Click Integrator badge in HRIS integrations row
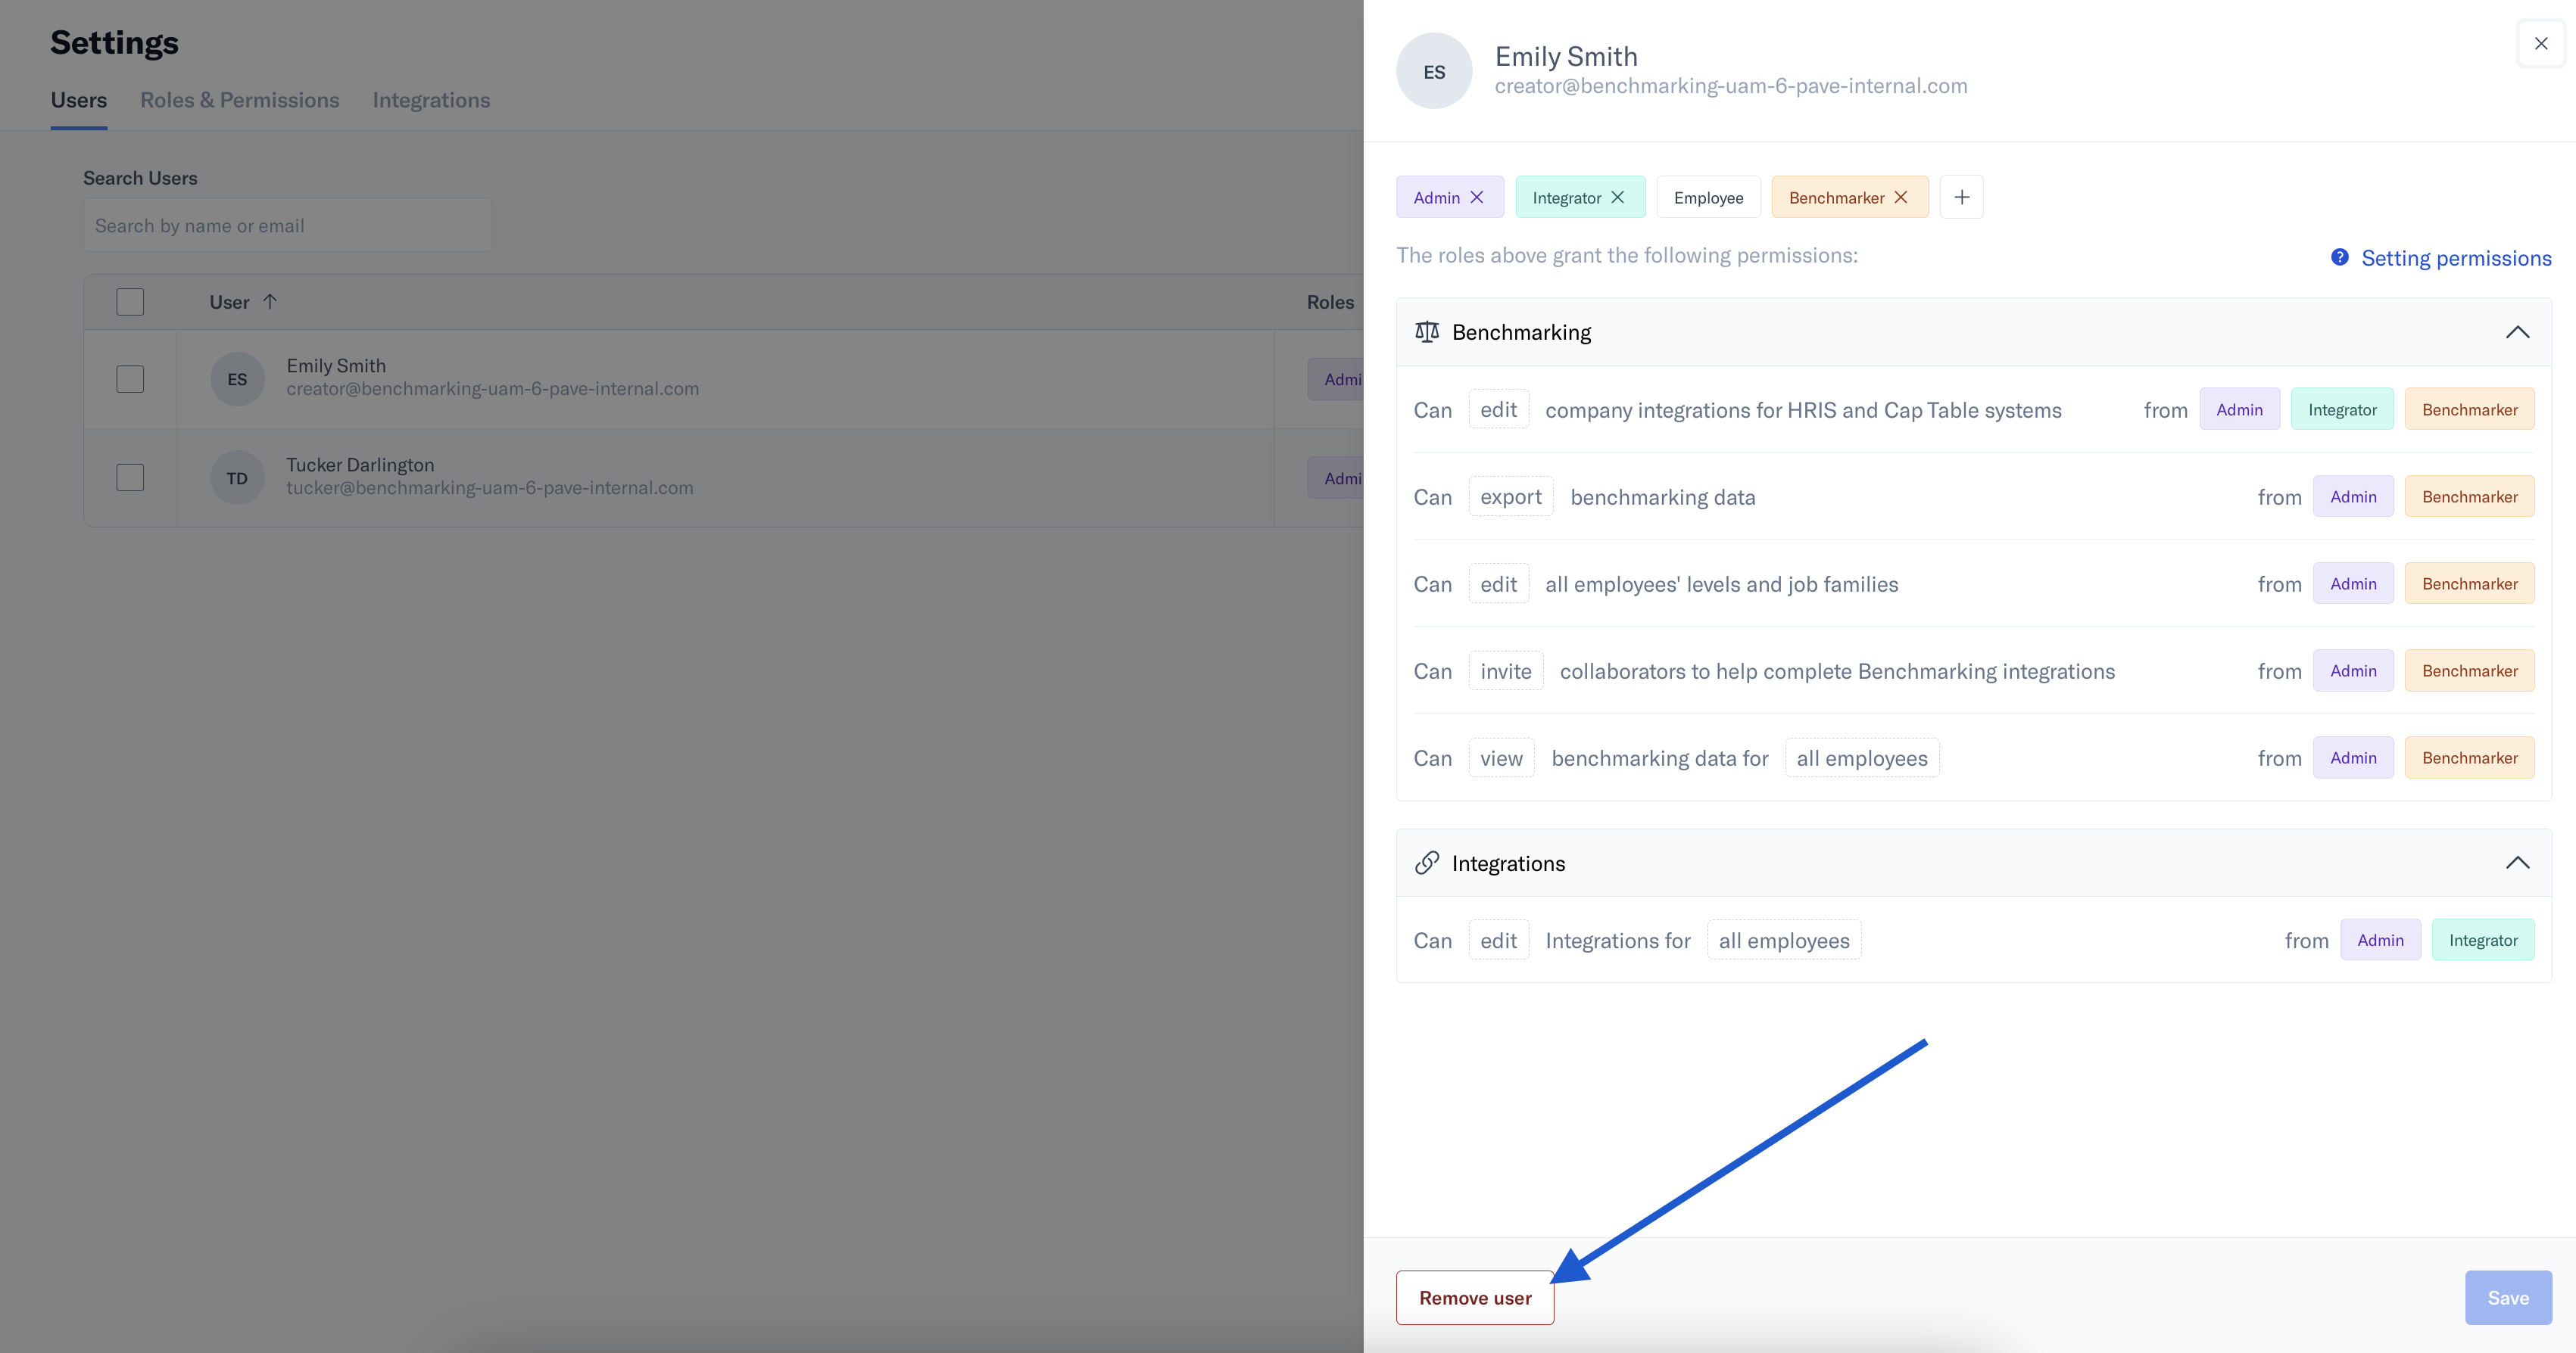 2341,409
